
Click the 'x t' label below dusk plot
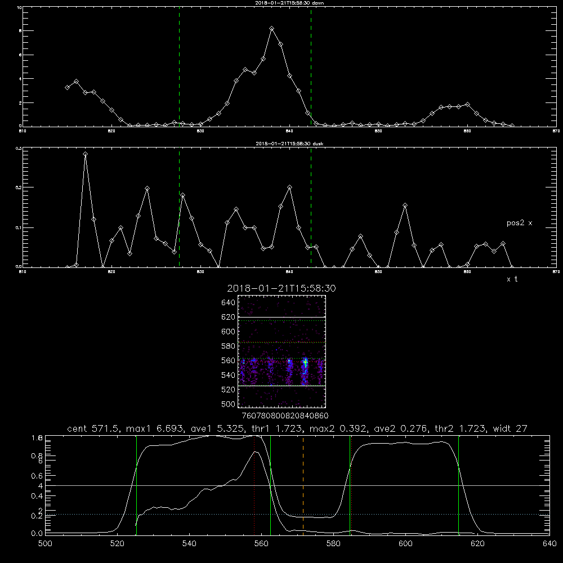coord(512,279)
